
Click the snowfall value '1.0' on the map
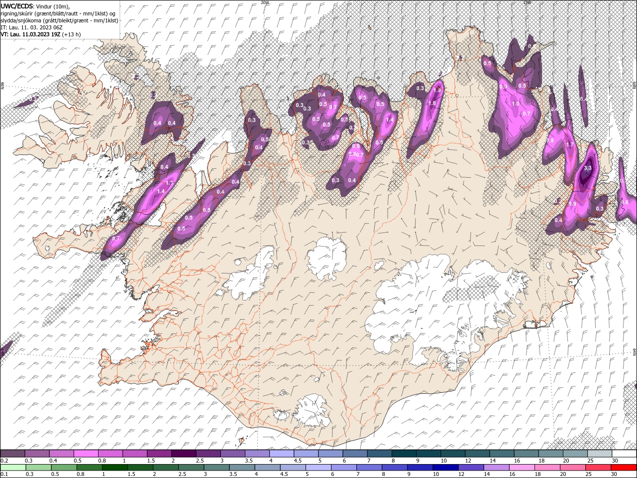(x=516, y=104)
